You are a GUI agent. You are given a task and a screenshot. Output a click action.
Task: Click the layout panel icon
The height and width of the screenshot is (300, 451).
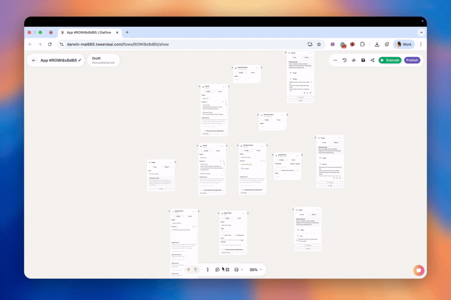click(x=236, y=270)
